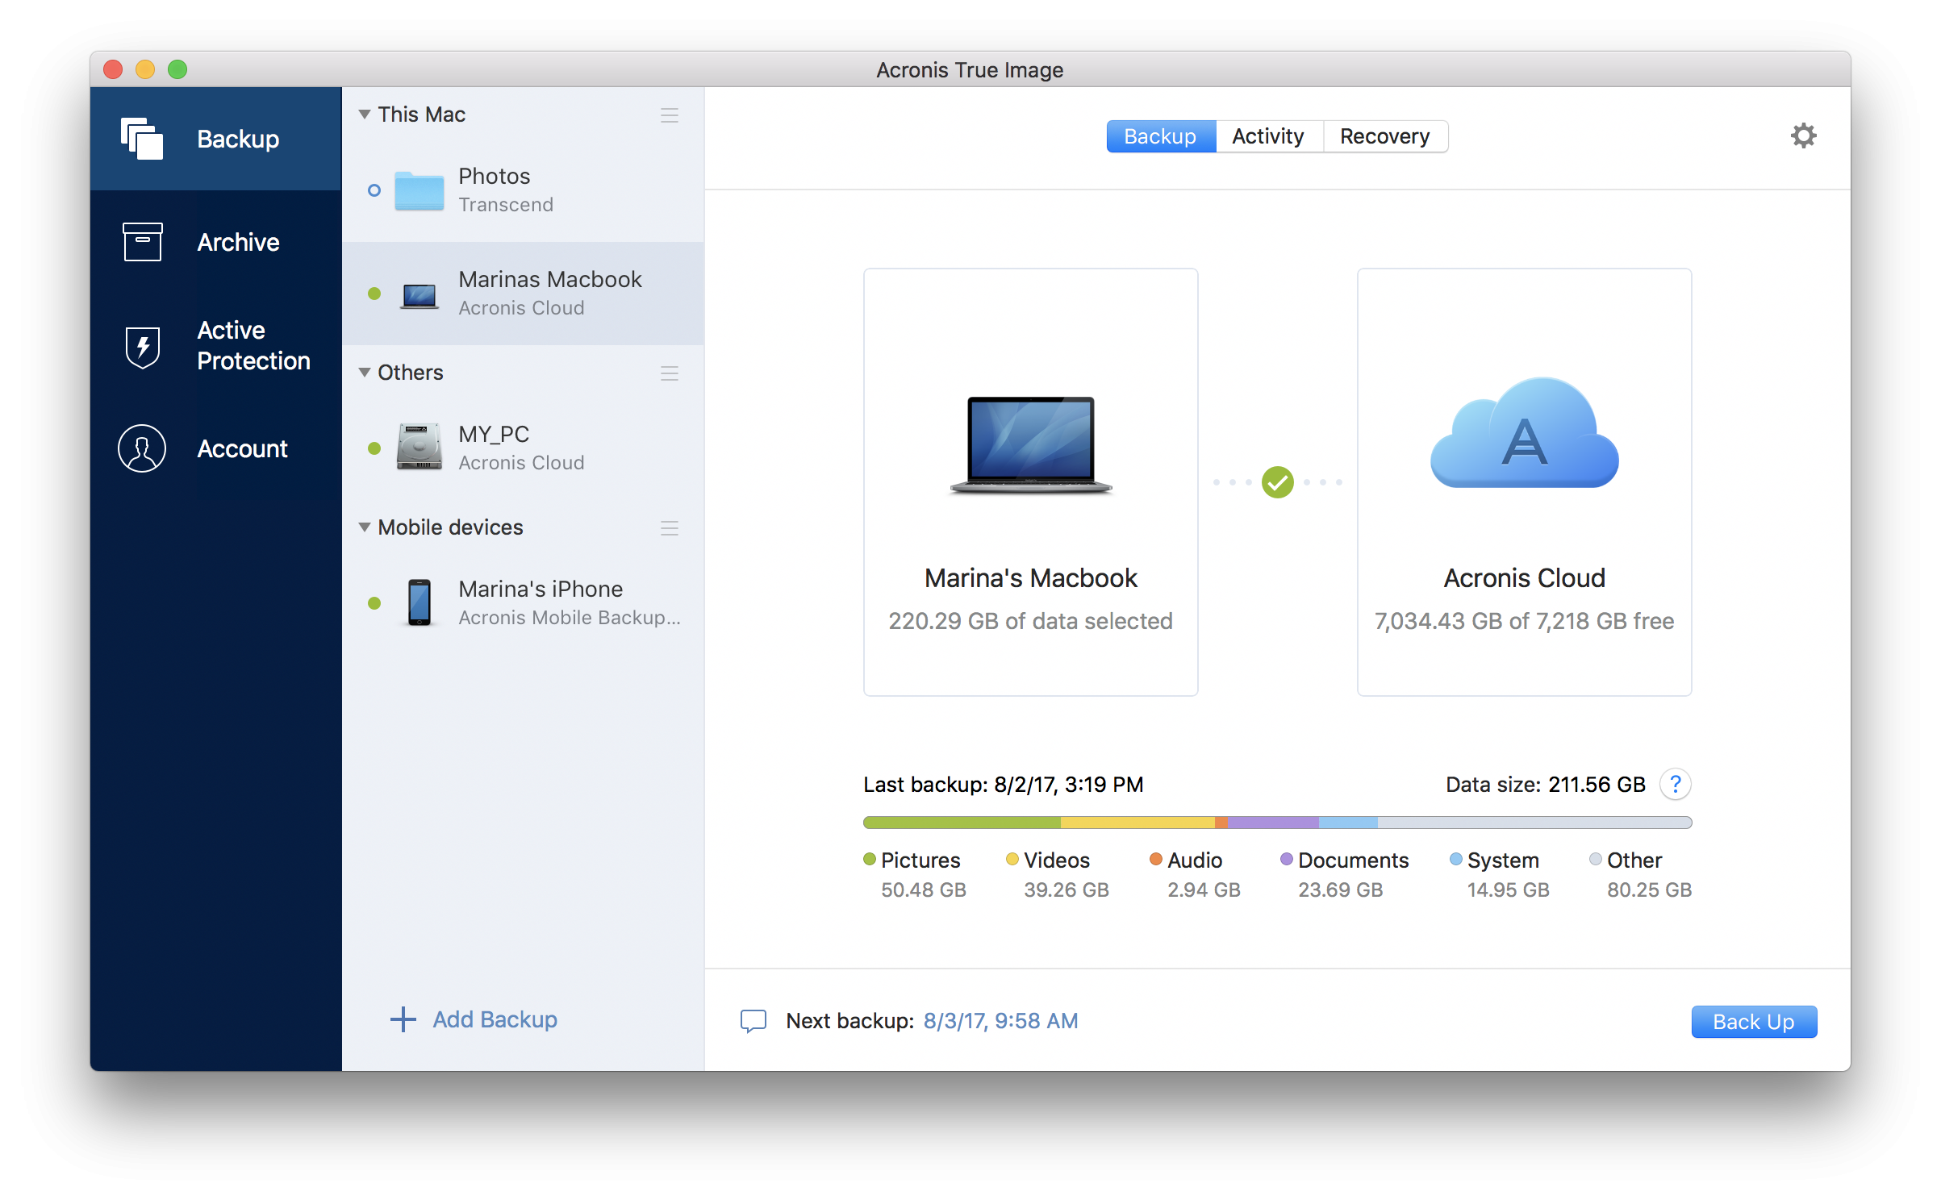Screen dimensions: 1941x1200
Task: Collapse the This Mac group
Action: [365, 115]
